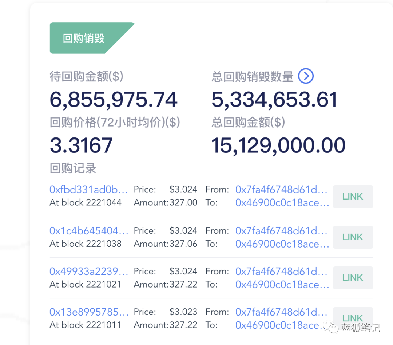
Task: Select the circular chevron beside 总回购销毁数量
Action: click(x=306, y=76)
